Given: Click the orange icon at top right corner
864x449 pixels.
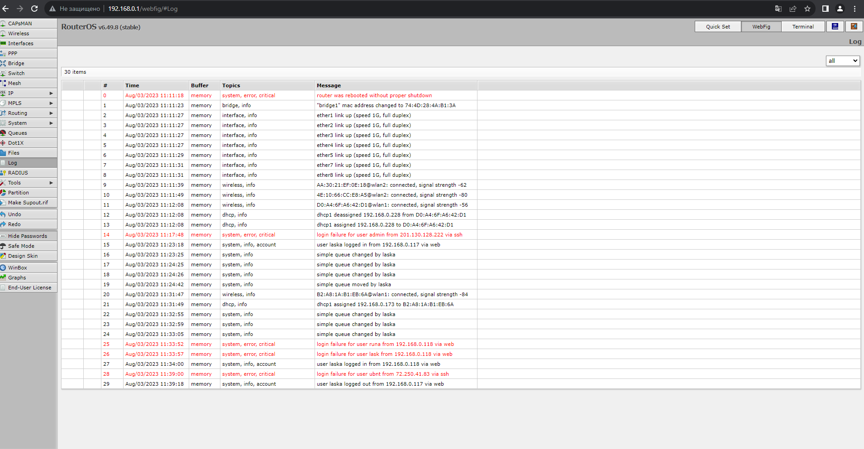Looking at the screenshot, I should (x=854, y=27).
